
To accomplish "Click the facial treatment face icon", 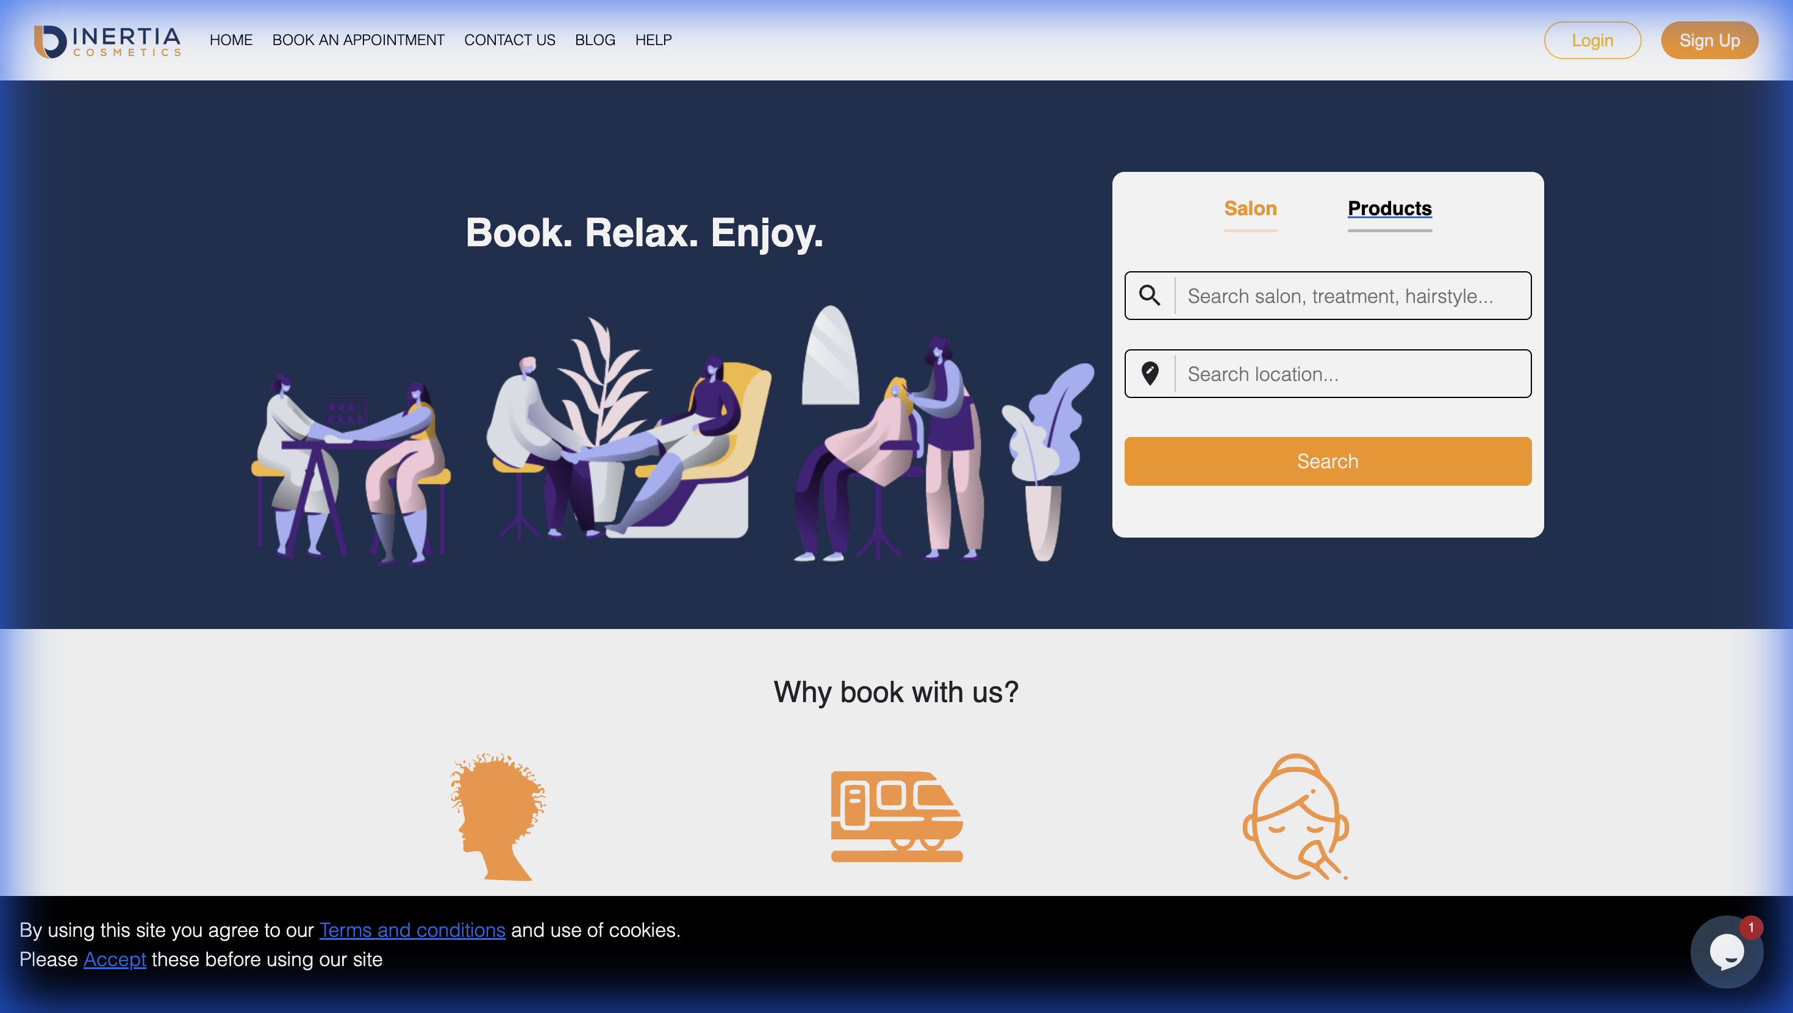I will (x=1296, y=817).
